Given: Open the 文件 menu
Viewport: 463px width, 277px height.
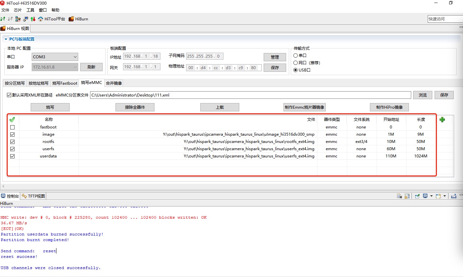Looking at the screenshot, I should 5,10.
